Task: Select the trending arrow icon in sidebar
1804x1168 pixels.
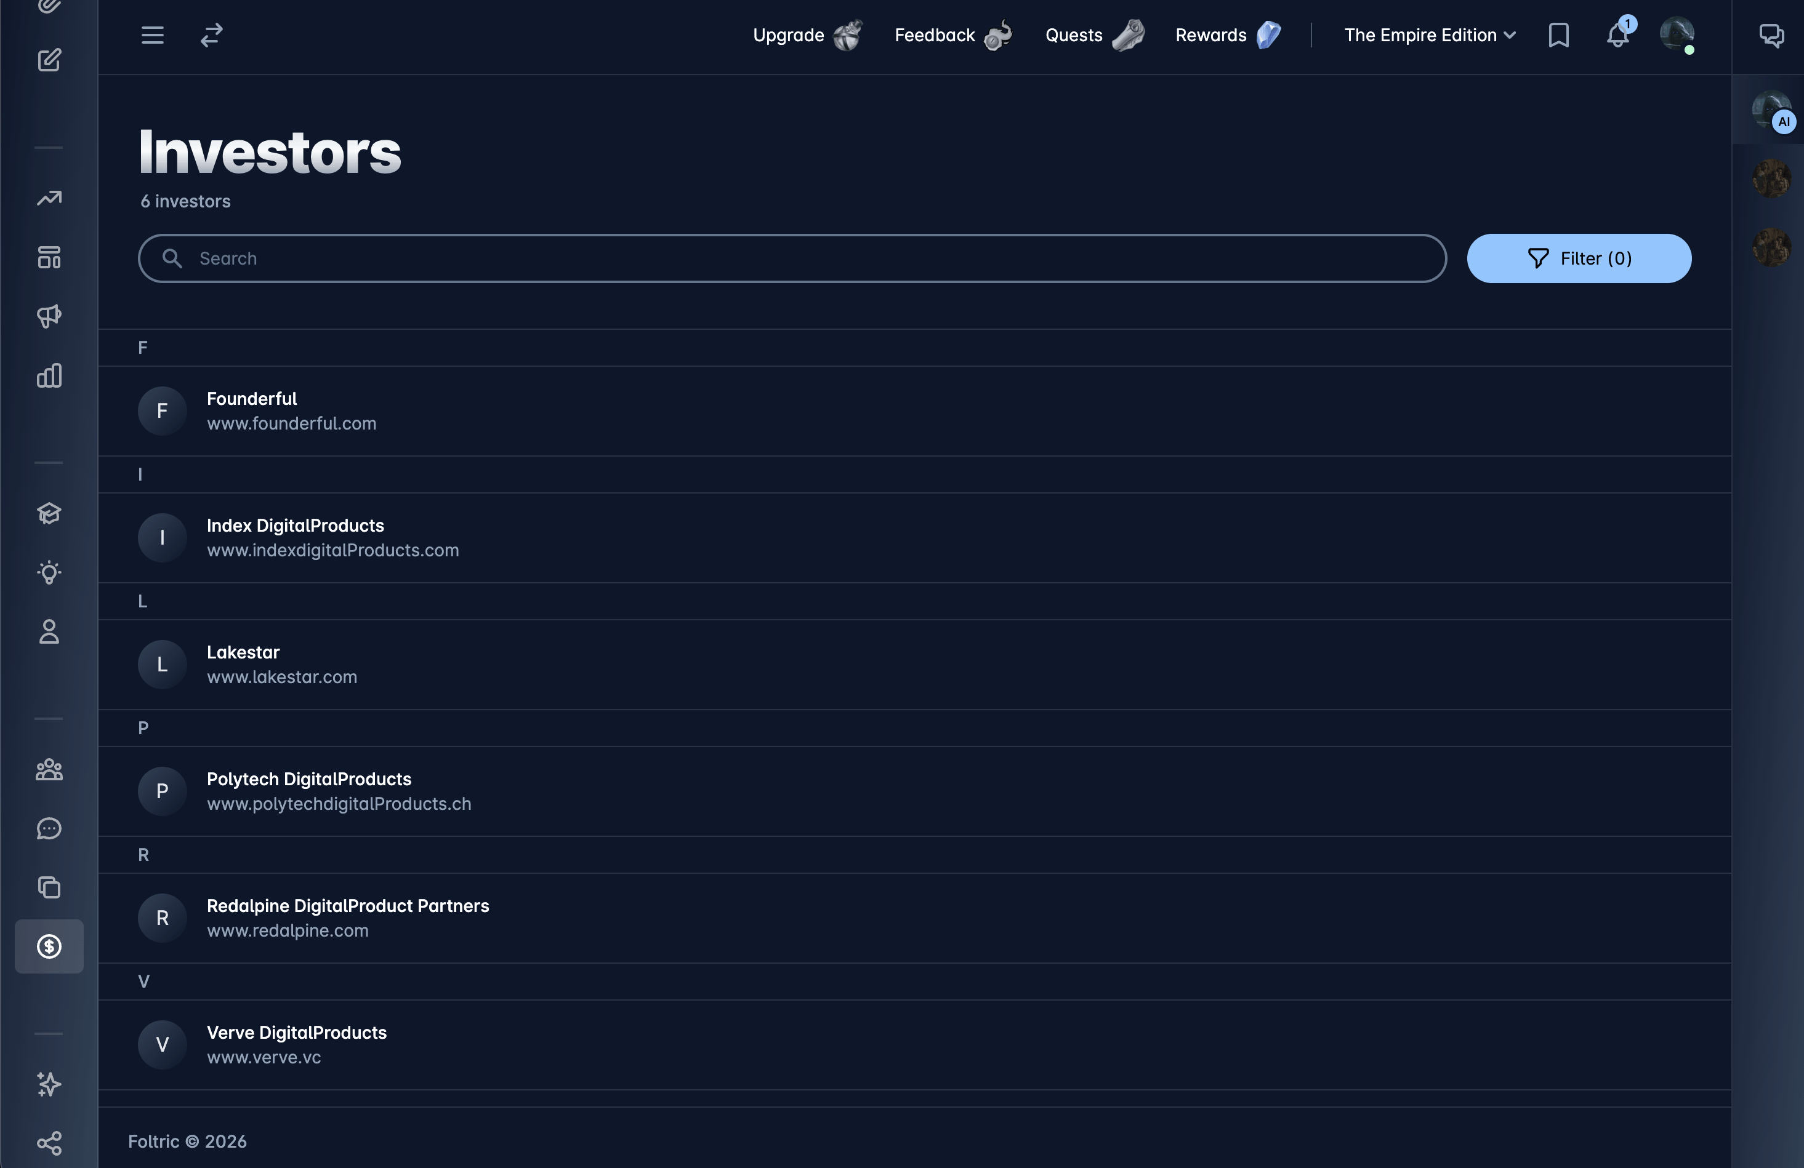Action: [49, 198]
